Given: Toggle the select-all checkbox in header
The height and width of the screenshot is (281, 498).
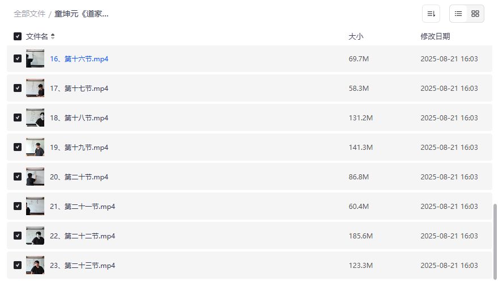Looking at the screenshot, I should (18, 36).
